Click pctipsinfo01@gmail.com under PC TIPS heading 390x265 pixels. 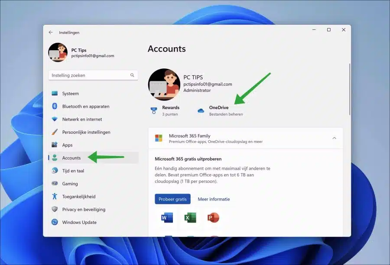208,84
